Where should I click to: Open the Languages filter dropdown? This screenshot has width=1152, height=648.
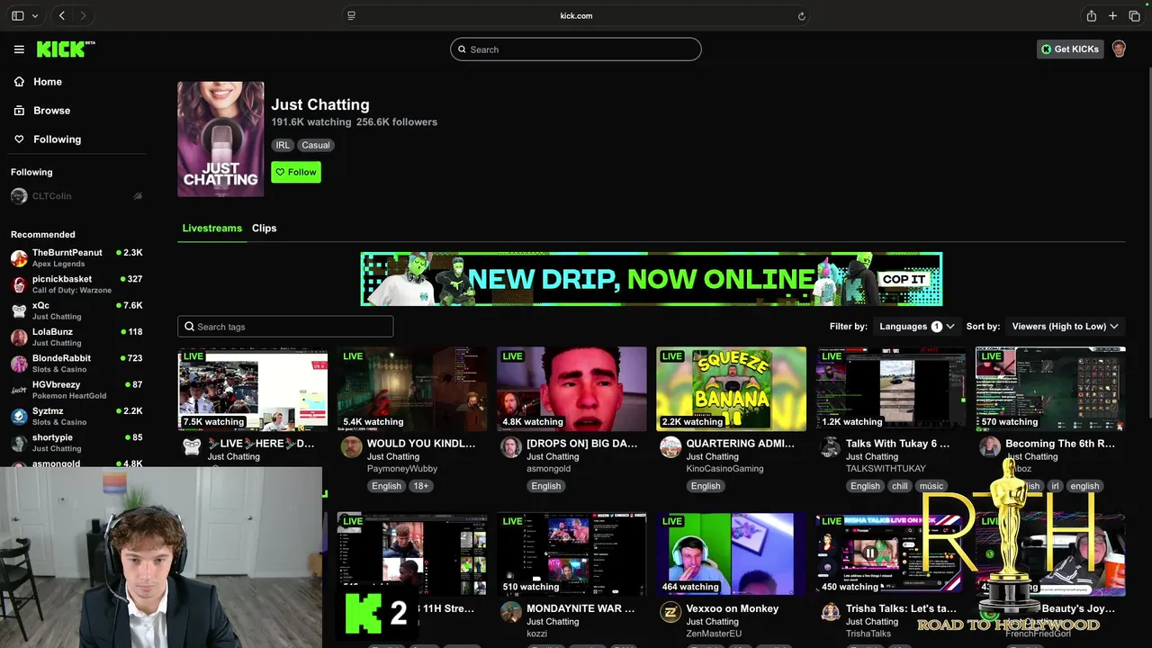point(916,327)
